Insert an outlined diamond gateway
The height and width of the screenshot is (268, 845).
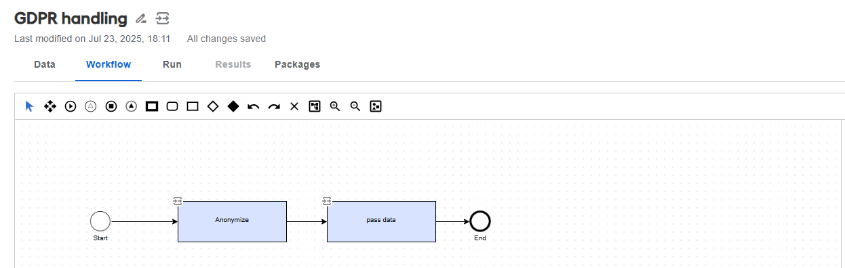tap(213, 106)
